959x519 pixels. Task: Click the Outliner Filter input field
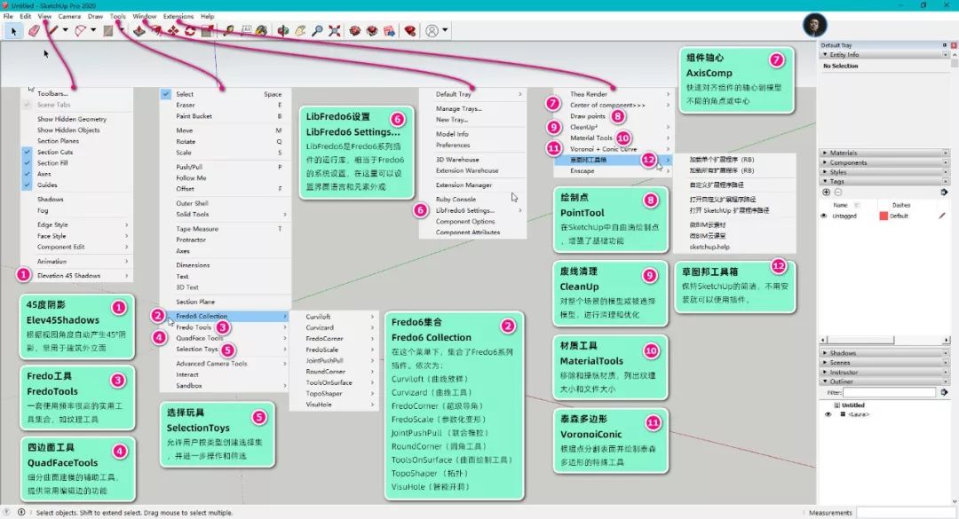point(889,392)
